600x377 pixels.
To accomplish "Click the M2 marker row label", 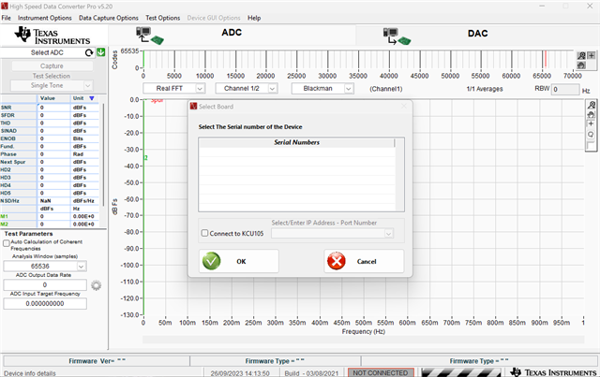I will click(x=4, y=225).
